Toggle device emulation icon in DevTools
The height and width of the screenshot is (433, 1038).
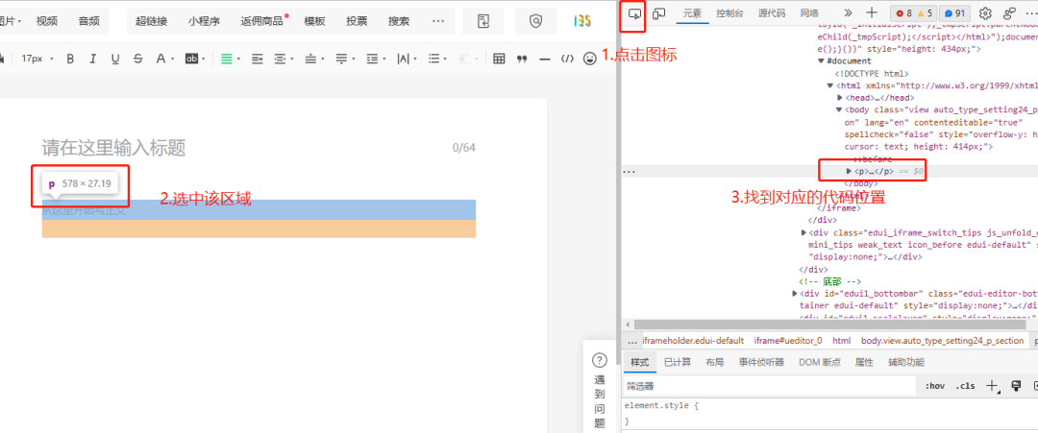(x=658, y=13)
